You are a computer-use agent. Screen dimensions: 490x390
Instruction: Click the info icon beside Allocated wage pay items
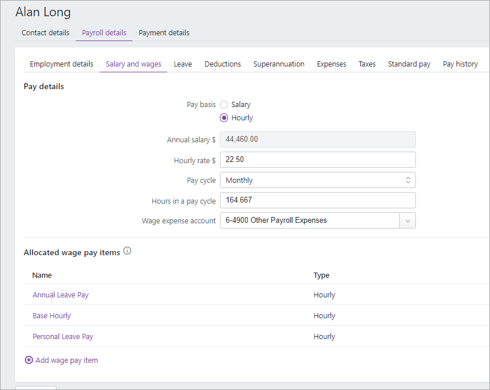pyautogui.click(x=127, y=251)
